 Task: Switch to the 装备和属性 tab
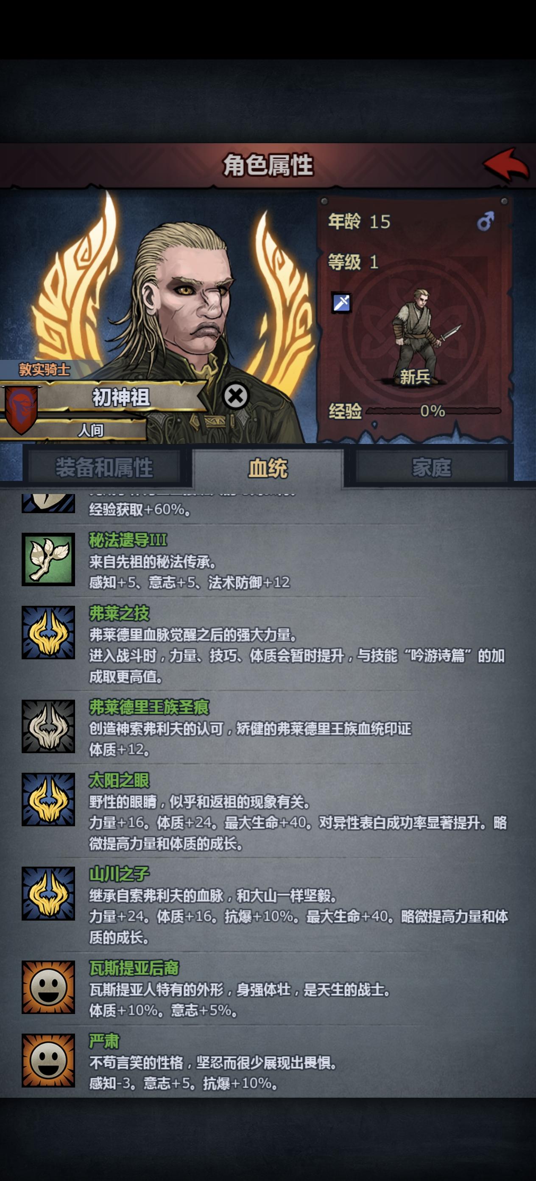click(x=104, y=468)
